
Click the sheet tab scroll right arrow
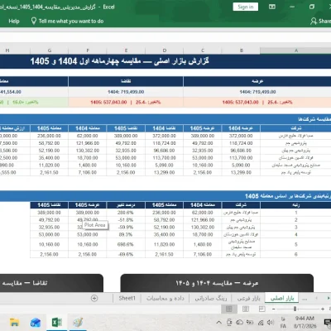(x=329, y=298)
